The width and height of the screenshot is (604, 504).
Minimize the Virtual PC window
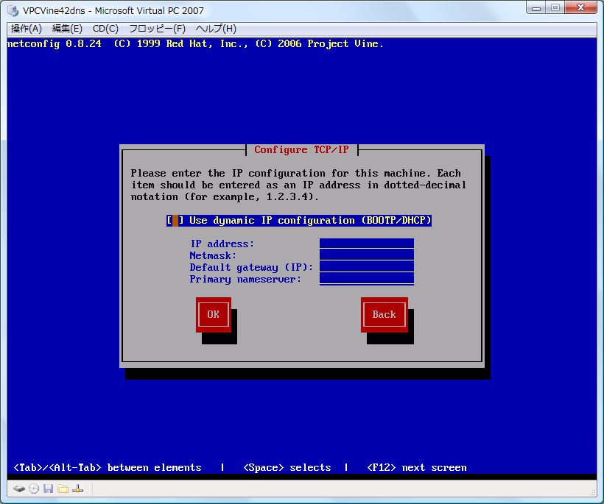(x=535, y=7)
